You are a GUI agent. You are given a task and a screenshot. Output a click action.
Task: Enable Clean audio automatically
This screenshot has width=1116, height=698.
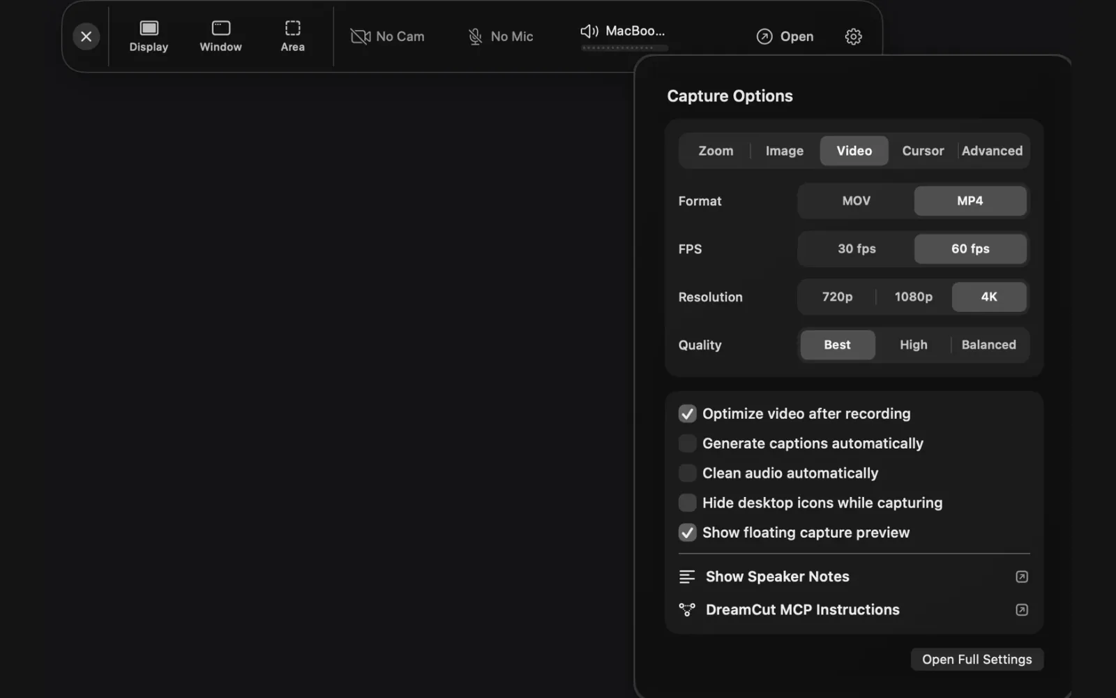687,473
